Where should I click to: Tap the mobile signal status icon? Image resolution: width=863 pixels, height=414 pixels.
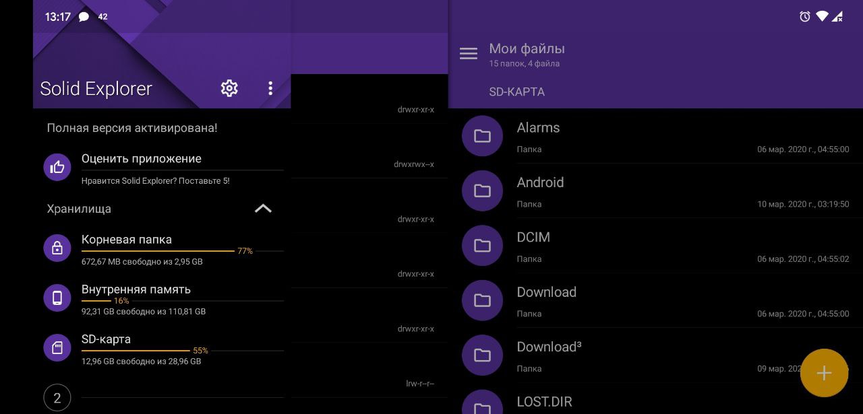(837, 17)
